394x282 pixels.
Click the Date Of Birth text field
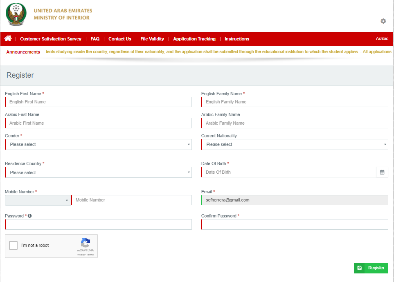point(289,172)
